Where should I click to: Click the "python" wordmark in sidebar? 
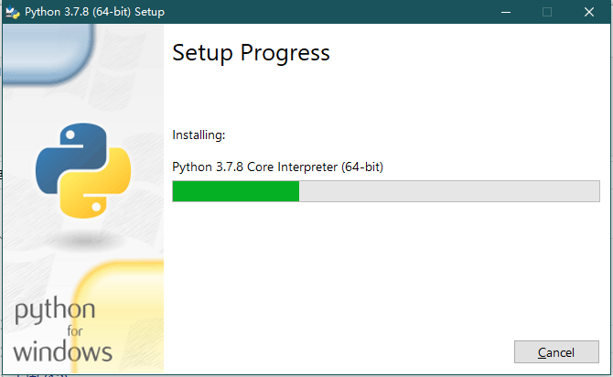coord(55,312)
